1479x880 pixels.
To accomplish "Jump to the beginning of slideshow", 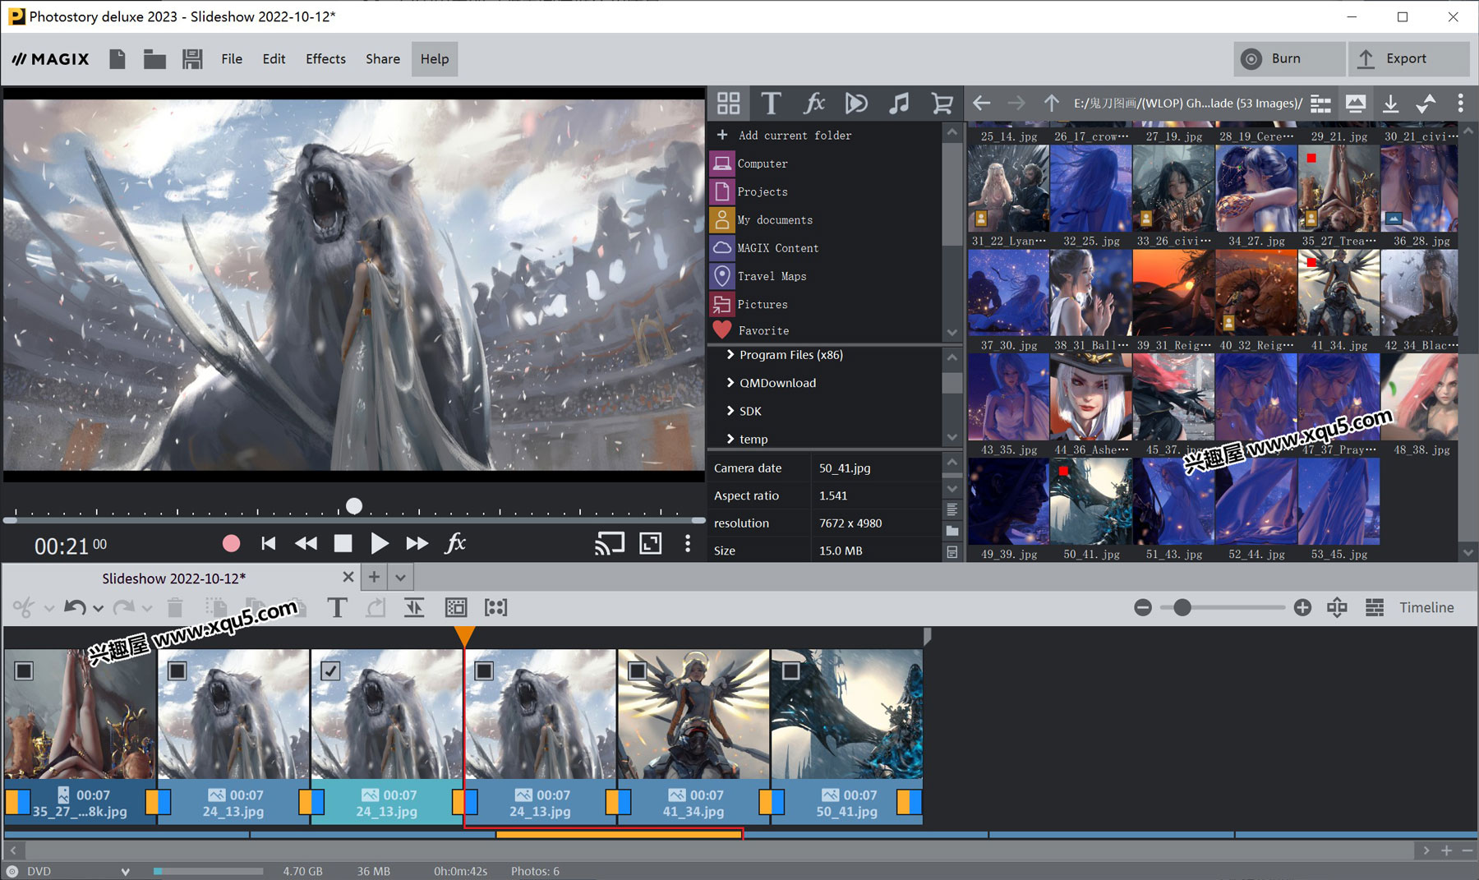I will click(268, 543).
